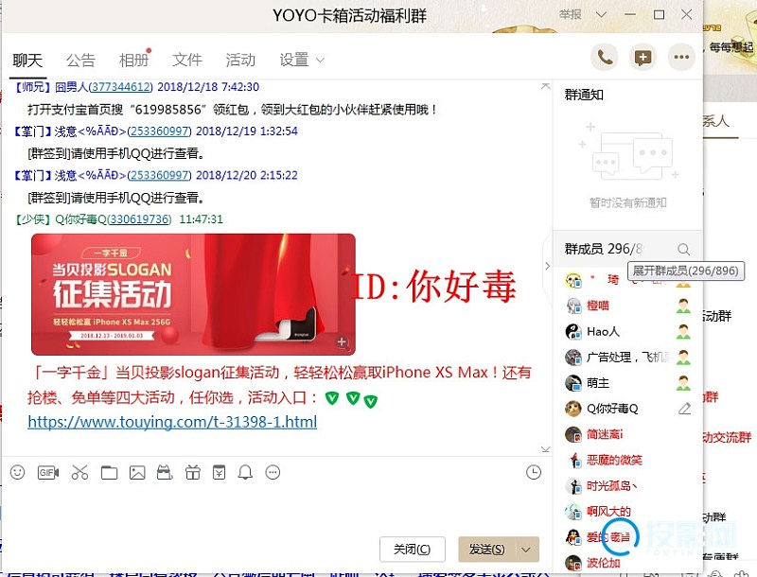The width and height of the screenshot is (757, 577).
Task: Open the 文件 tab
Action: point(187,61)
